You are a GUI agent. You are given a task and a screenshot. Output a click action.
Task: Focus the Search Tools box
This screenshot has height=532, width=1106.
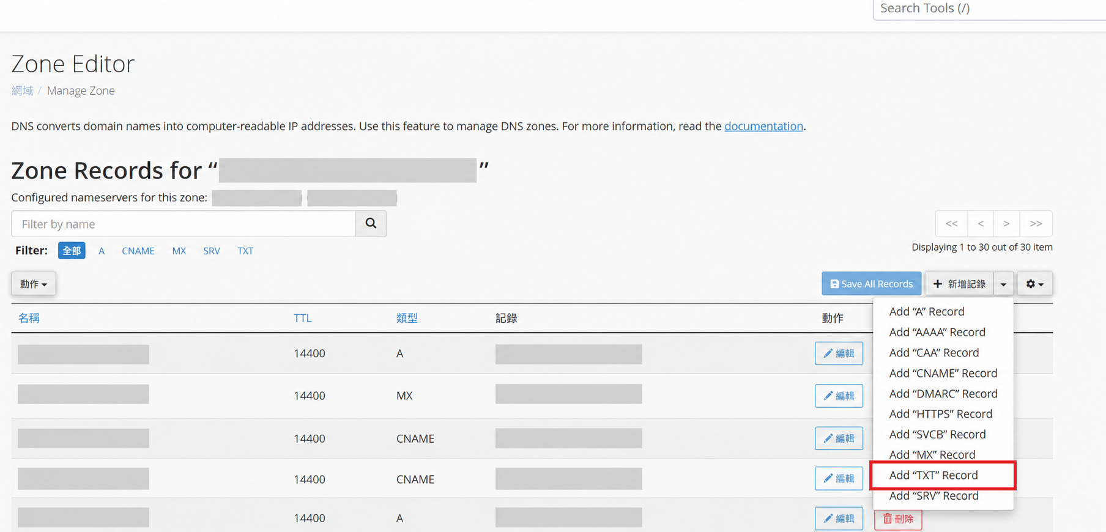(x=989, y=9)
